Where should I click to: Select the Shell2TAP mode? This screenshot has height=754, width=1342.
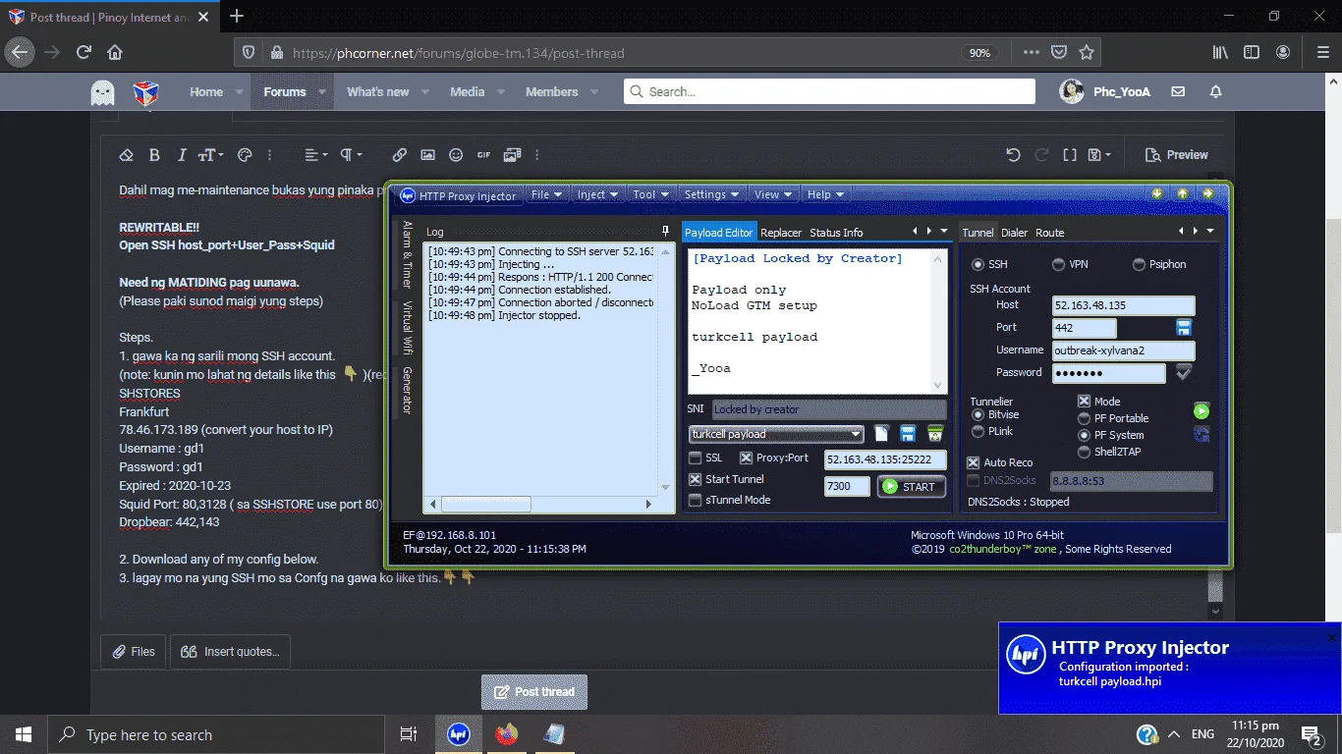click(1085, 453)
